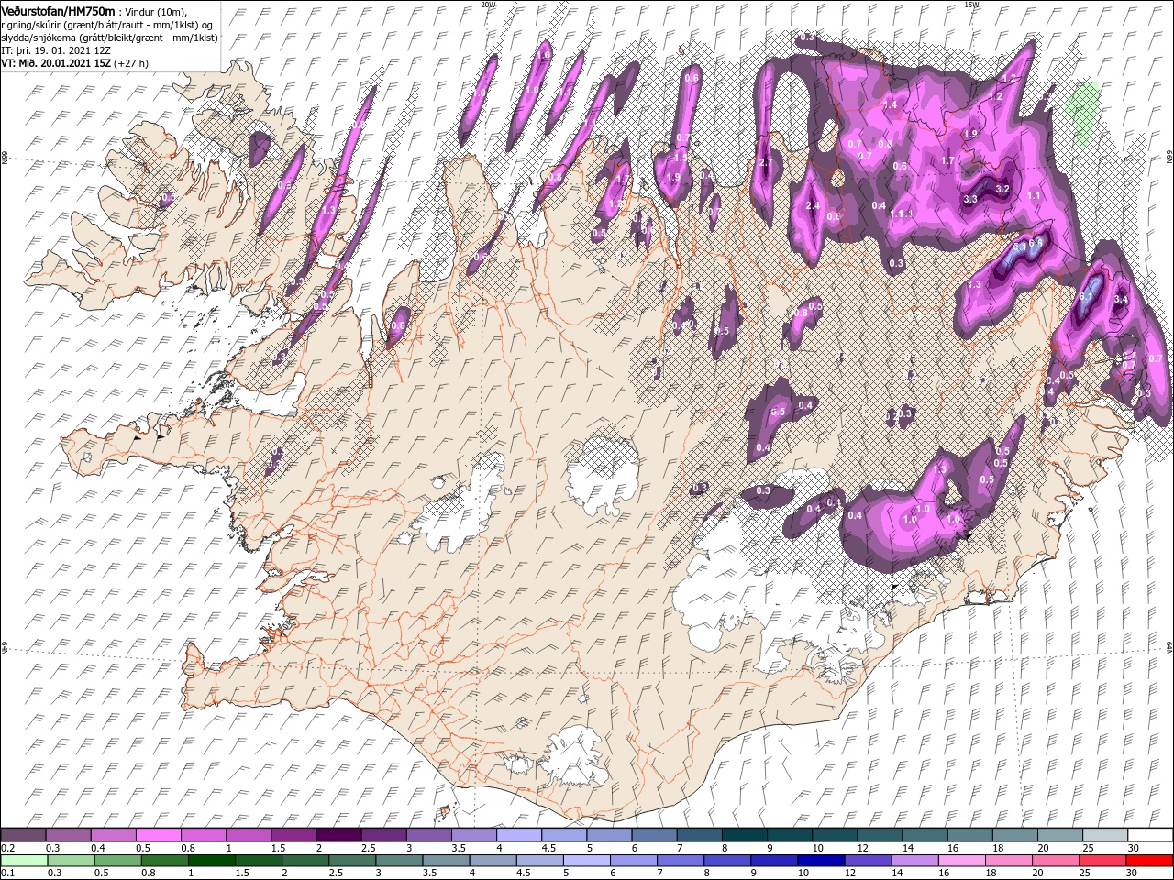Click the 1.6 value in the northern snow band
Image resolution: width=1174 pixels, height=880 pixels.
pyautogui.click(x=544, y=55)
